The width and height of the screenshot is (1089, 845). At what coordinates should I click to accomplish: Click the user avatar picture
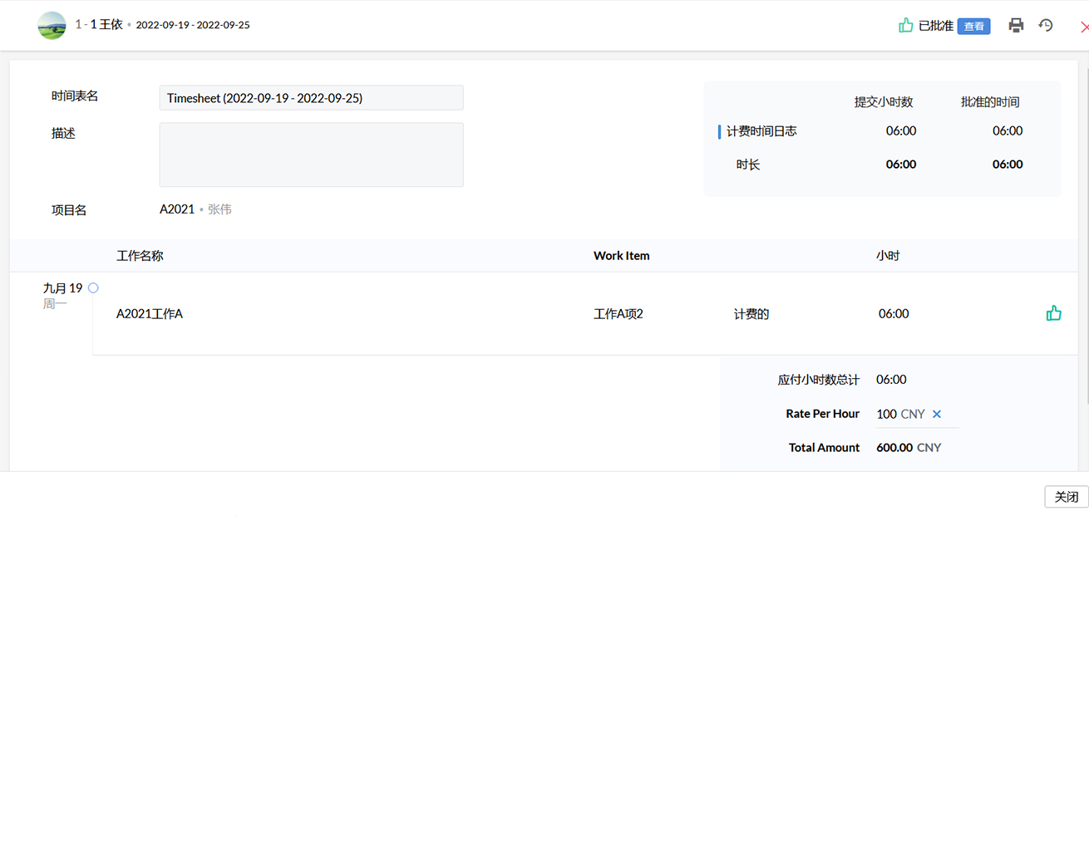[x=52, y=26]
